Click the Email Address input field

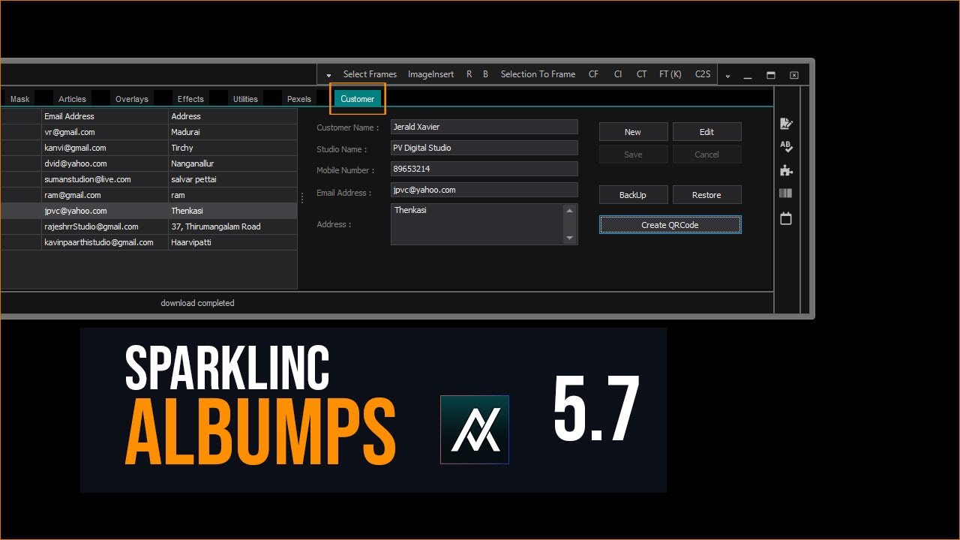(x=484, y=190)
